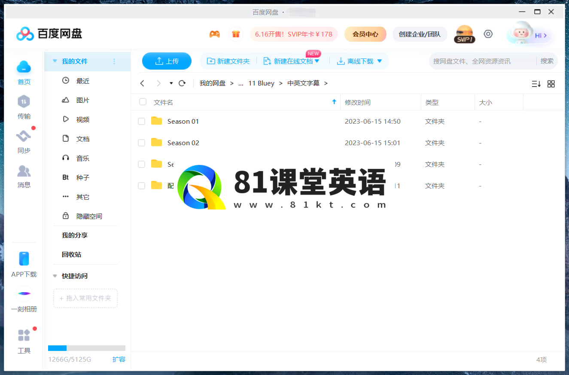The image size is (569, 375).
Task: Click the Baidu Netdisk logo
Action: click(x=49, y=34)
